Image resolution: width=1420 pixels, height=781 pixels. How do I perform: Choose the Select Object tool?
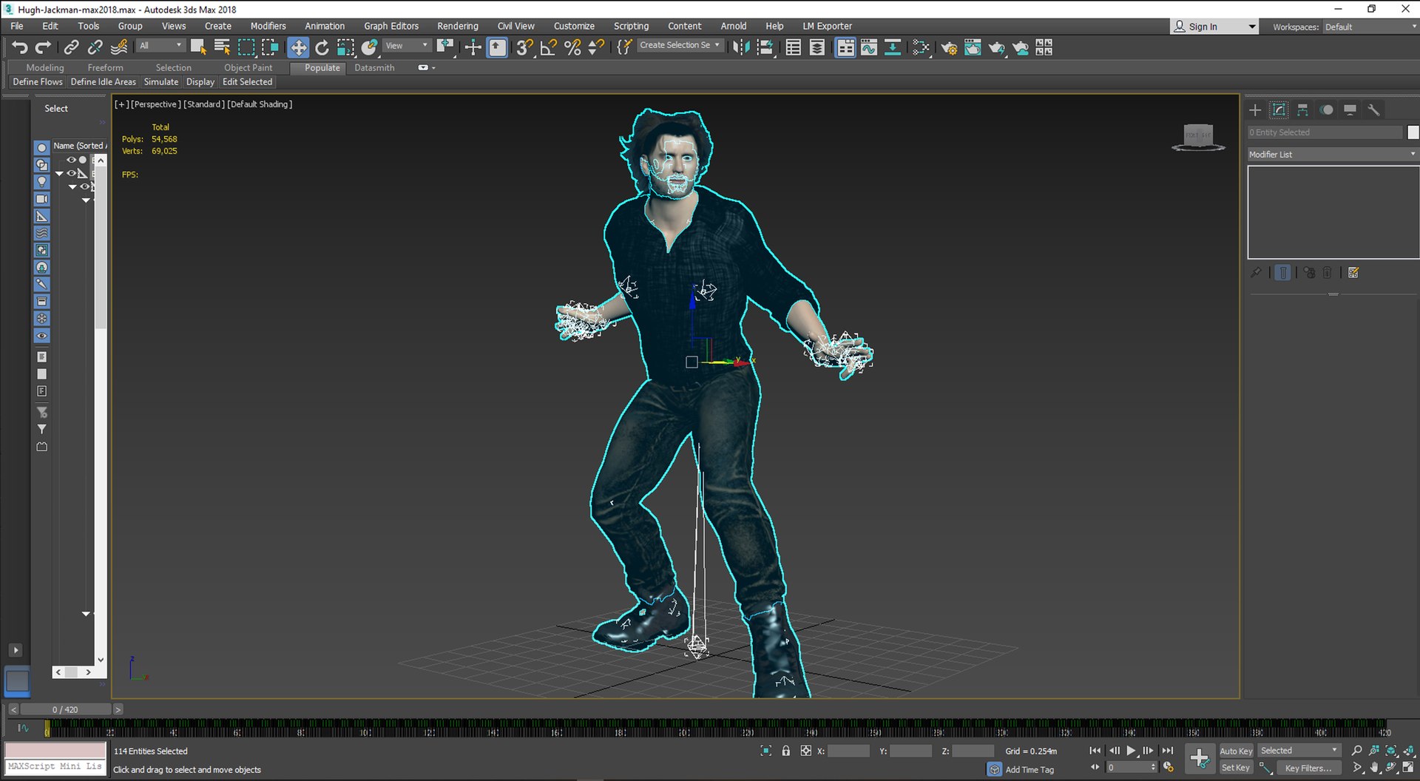(x=198, y=47)
